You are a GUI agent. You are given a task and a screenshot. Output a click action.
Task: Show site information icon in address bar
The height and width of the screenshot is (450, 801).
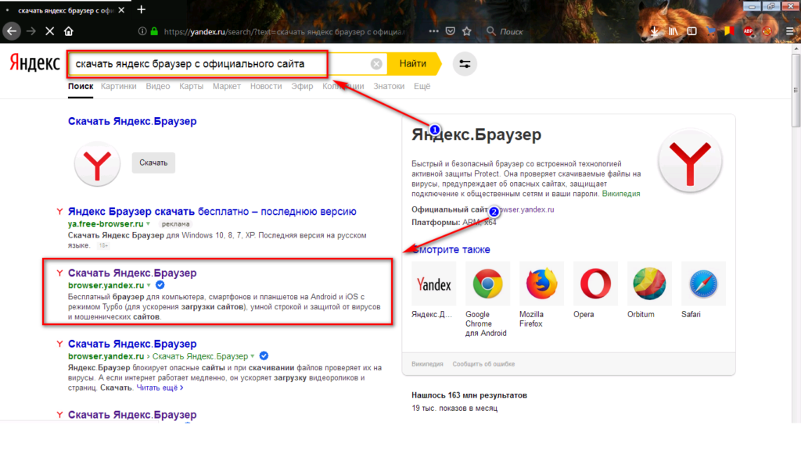tap(142, 31)
